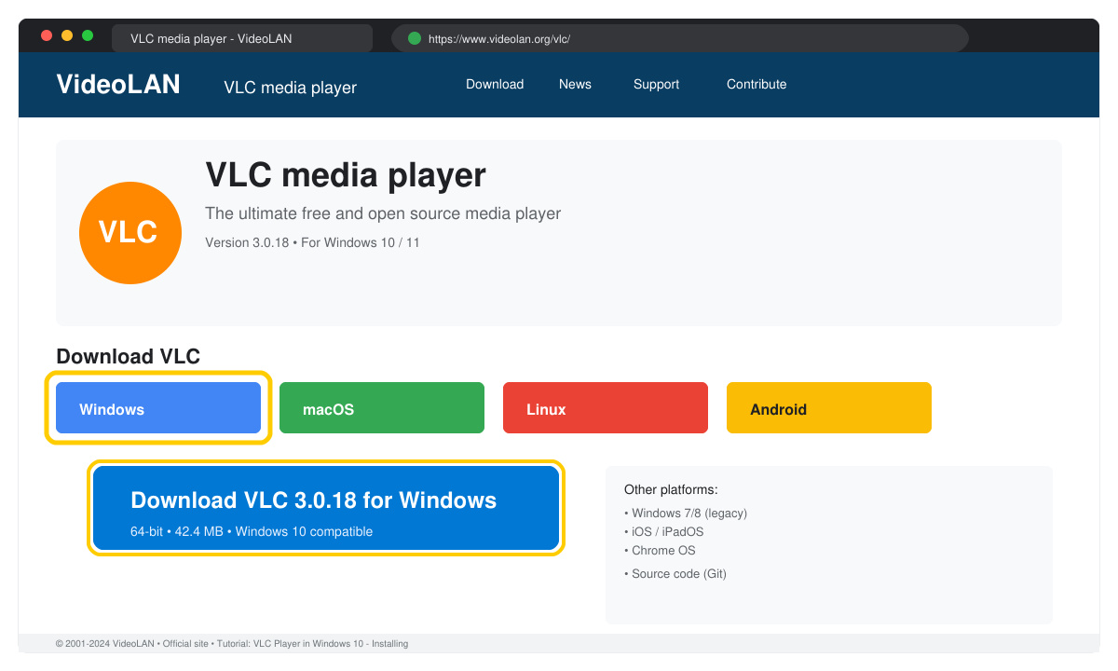This screenshot has width=1118, height=671.
Task: Click the footer copyright and tutorial text
Action: pyautogui.click(x=232, y=644)
